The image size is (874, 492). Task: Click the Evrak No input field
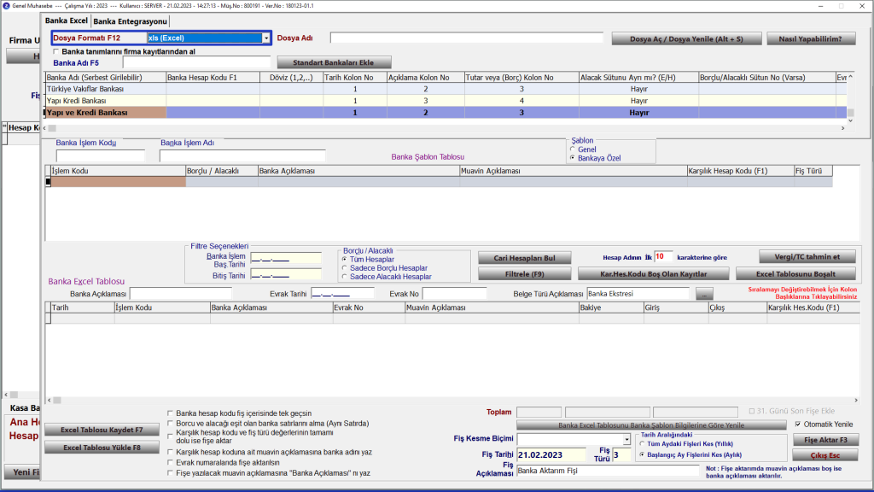click(x=454, y=294)
